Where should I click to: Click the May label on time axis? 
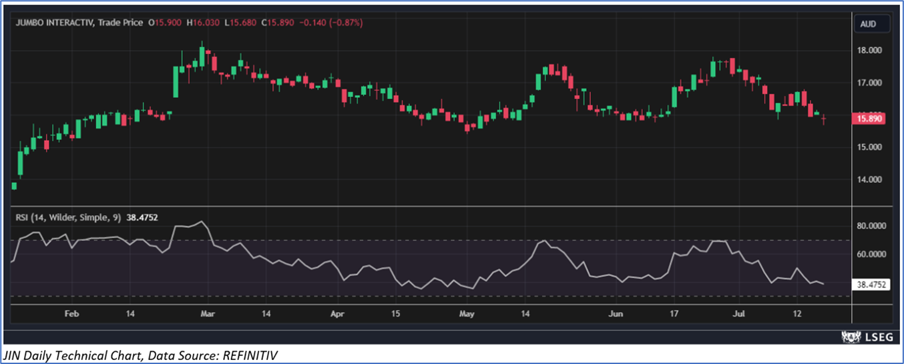point(467,313)
